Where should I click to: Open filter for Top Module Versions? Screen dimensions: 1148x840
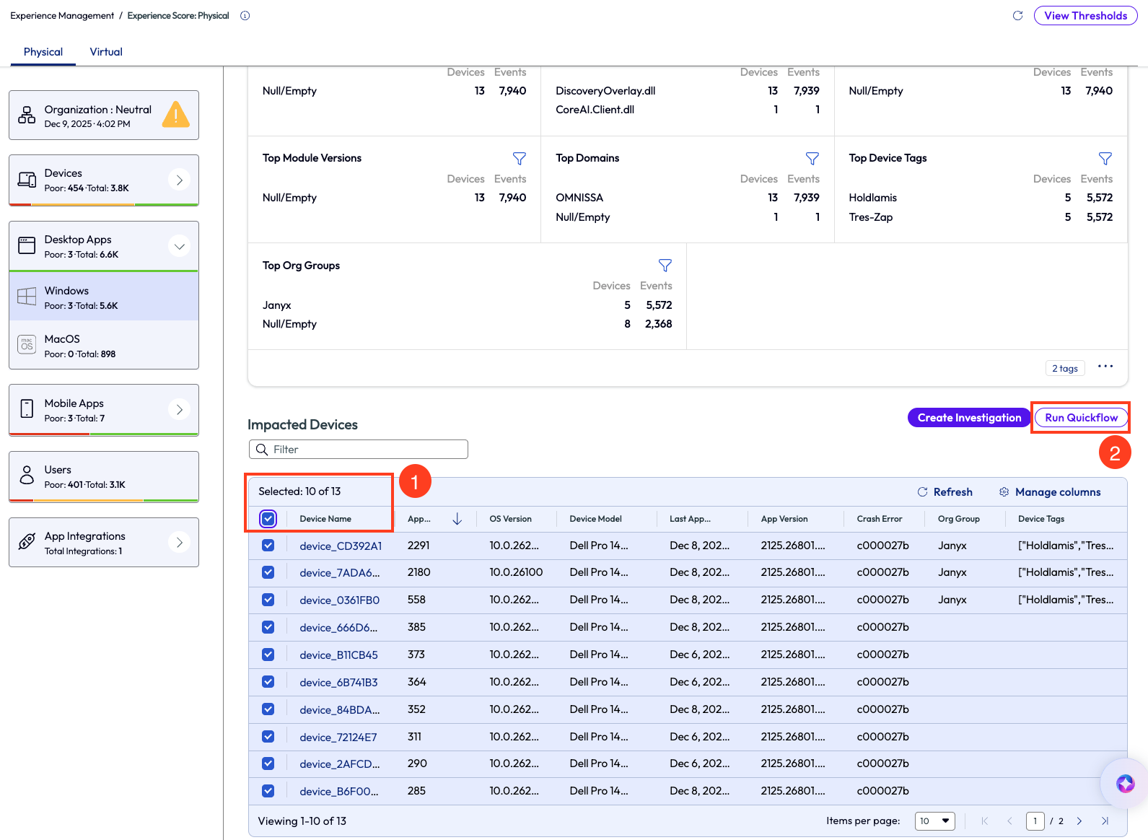(519, 158)
